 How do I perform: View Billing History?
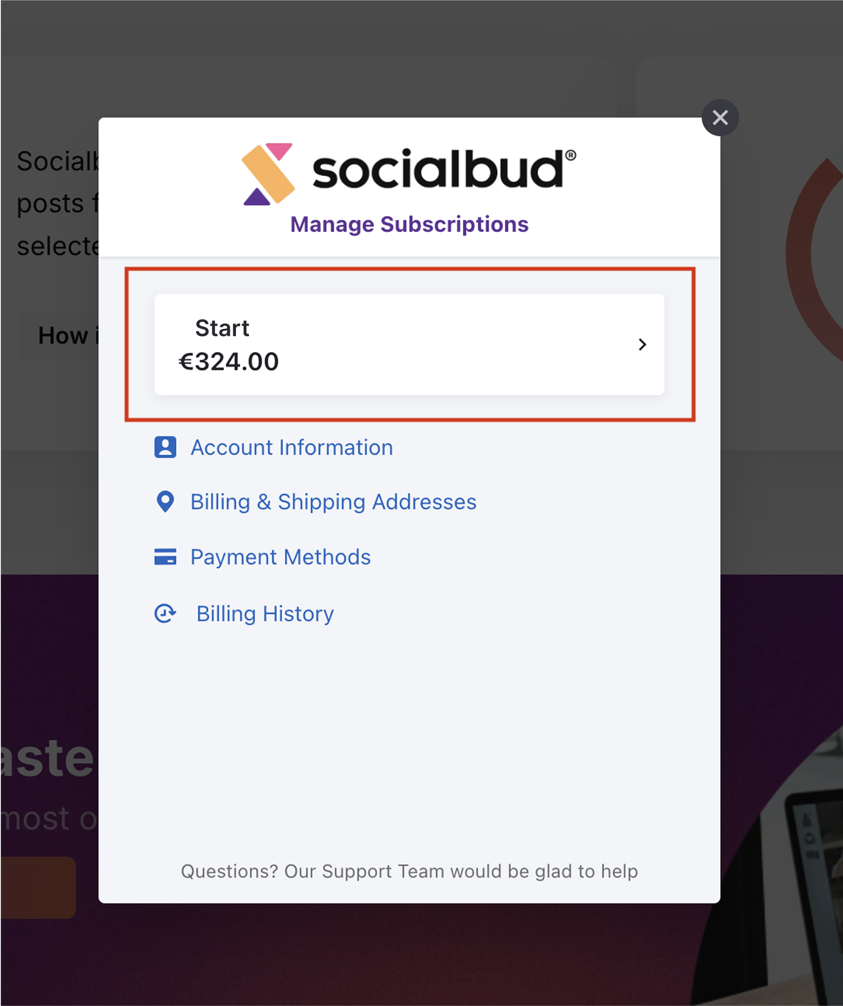click(x=265, y=614)
